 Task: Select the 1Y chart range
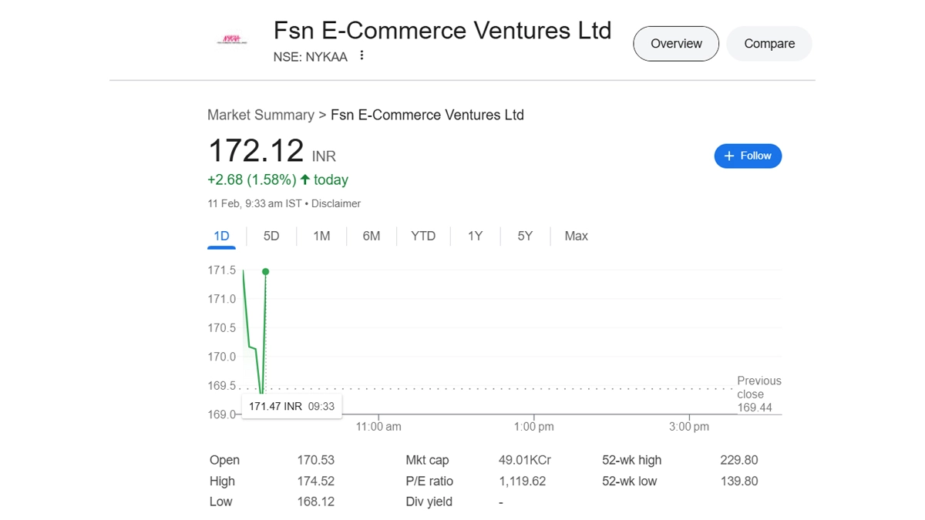[x=475, y=237]
